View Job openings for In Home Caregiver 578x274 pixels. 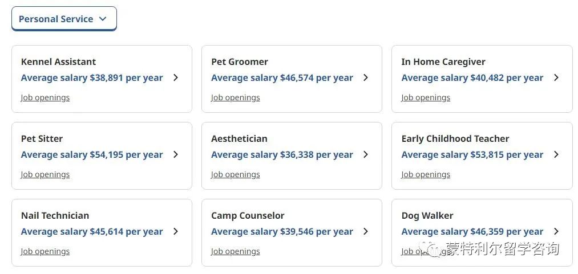[x=426, y=98]
